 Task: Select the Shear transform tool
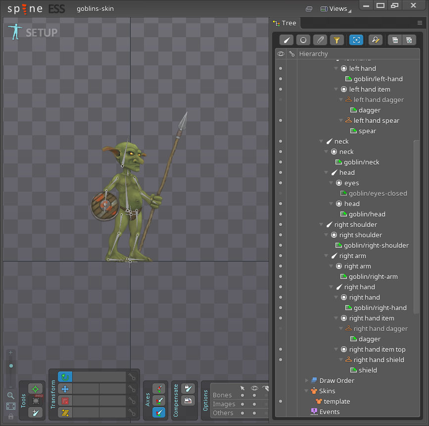pos(65,412)
